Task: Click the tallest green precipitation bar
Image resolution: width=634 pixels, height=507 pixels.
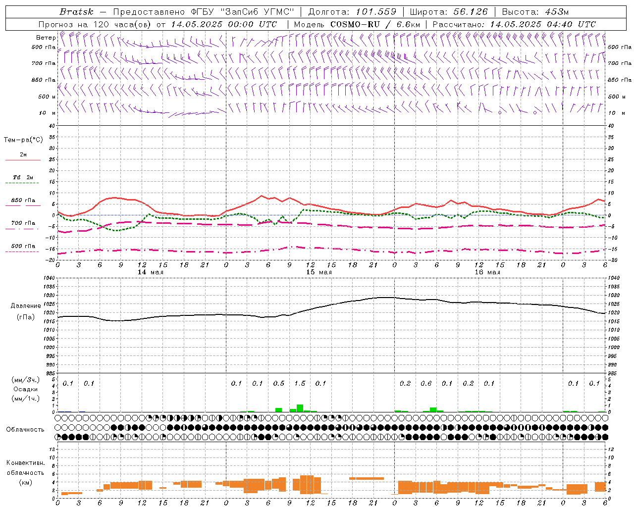Action: click(300, 408)
